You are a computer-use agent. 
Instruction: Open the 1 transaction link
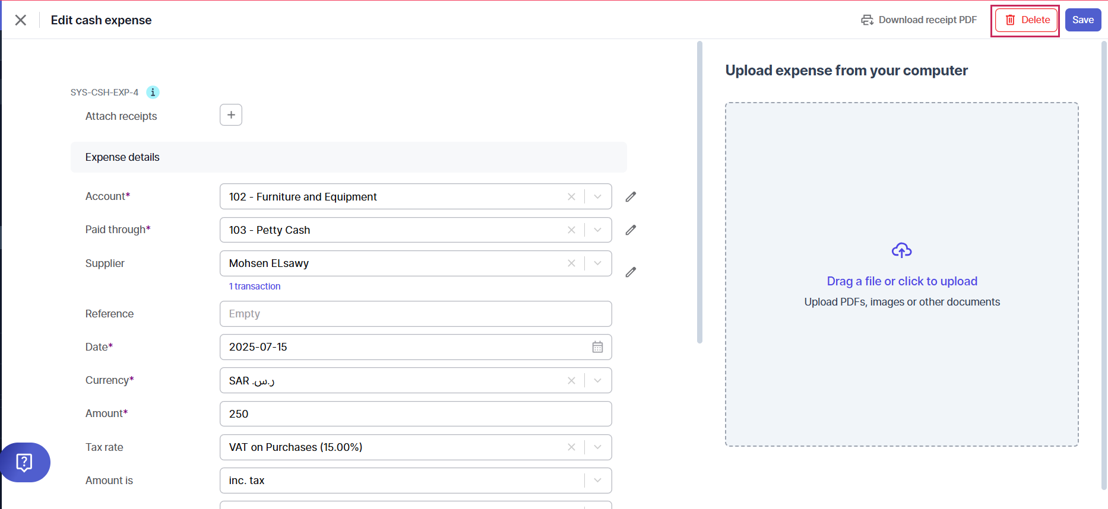pos(255,287)
